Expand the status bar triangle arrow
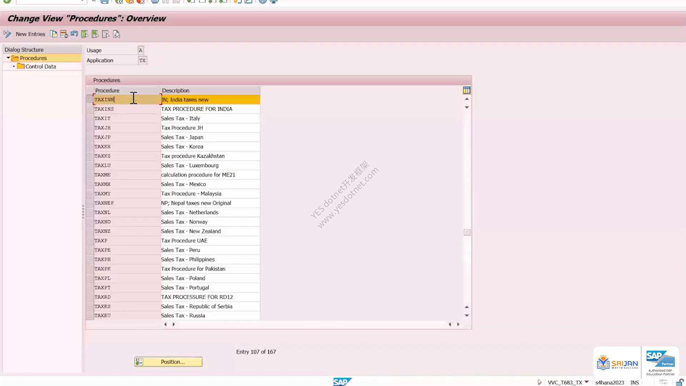This screenshot has width=686, height=386. pos(540,382)
